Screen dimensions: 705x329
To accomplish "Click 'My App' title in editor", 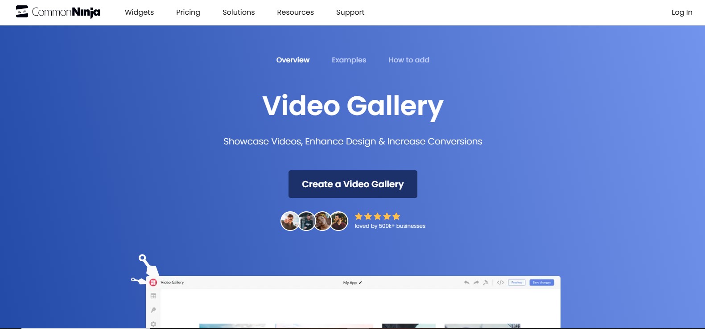I will 350,283.
